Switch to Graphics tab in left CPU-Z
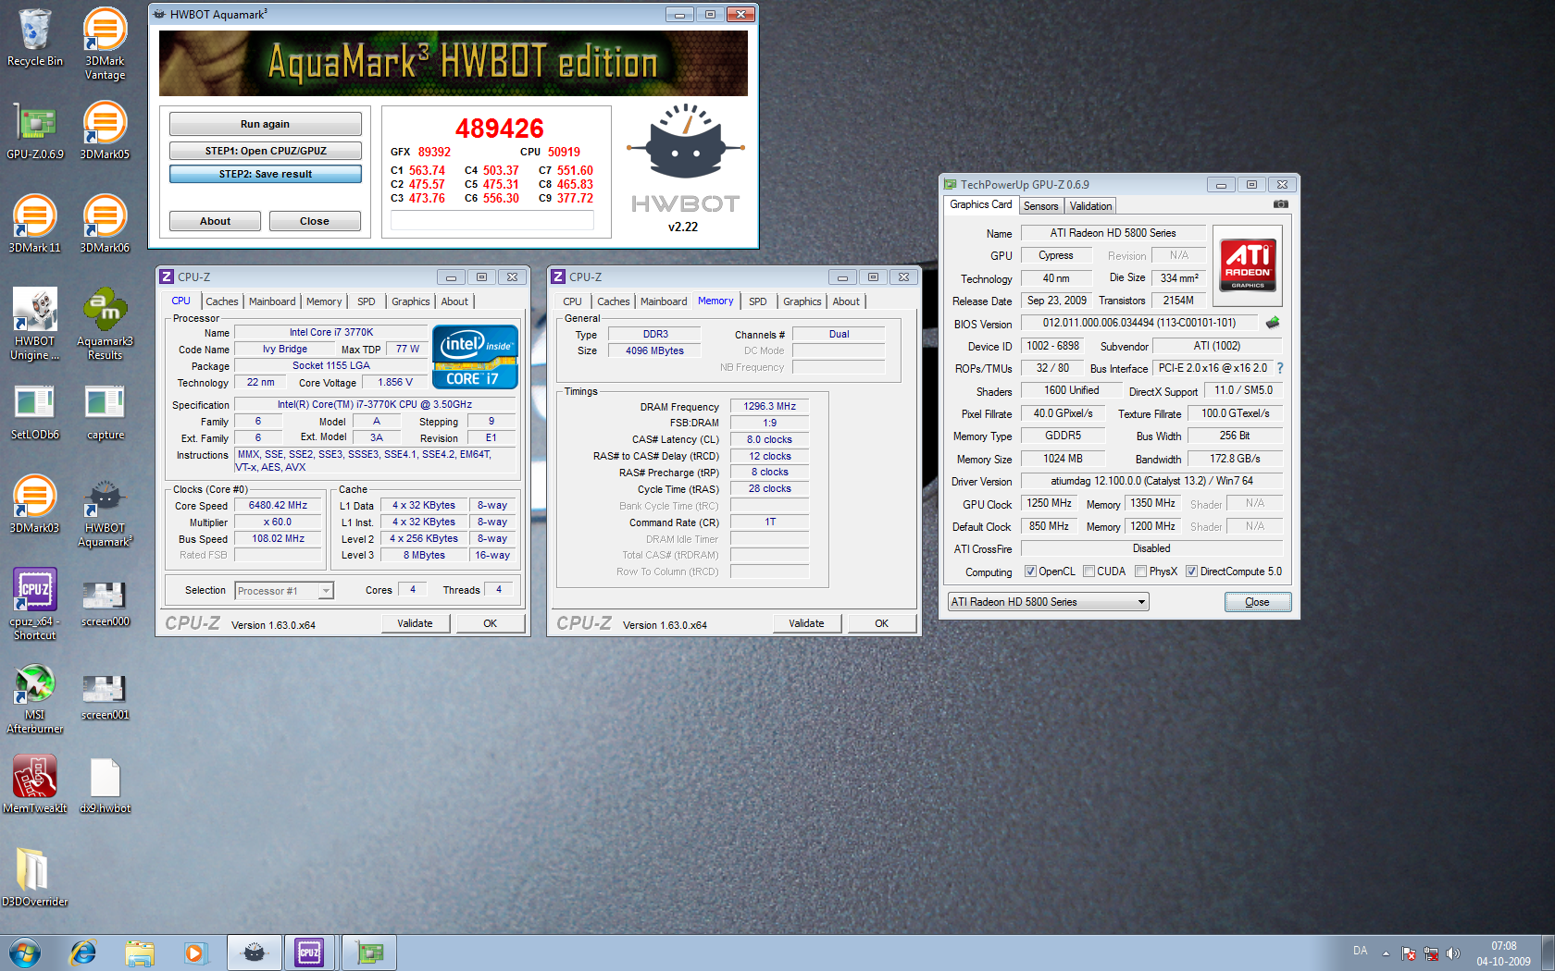 click(411, 301)
